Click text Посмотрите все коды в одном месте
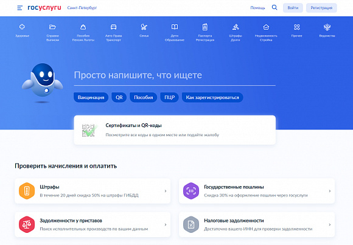Image resolution: width=353 pixels, height=245 pixels. [163, 135]
